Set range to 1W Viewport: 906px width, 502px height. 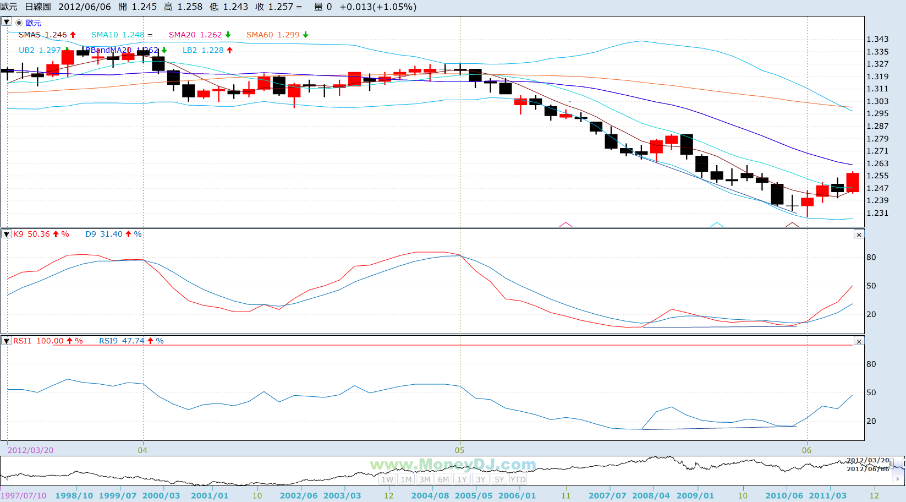388,479
